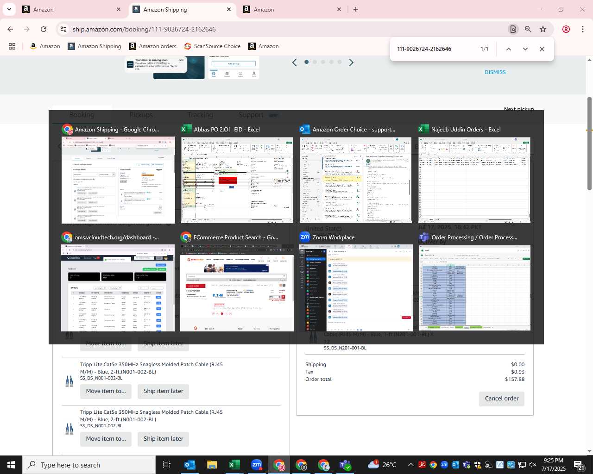The width and height of the screenshot is (593, 474).
Task: Click the network tray icon
Action: [x=522, y=465]
